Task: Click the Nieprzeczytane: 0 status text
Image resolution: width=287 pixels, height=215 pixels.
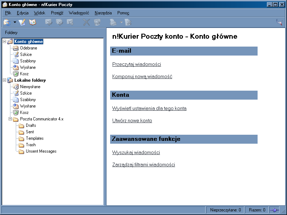Action: (226, 210)
